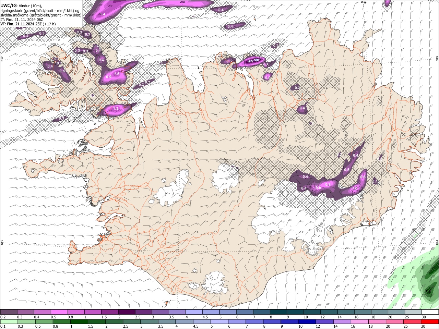
Task: Click the '(+17 h)' forecast offset text
Action: [x=49, y=24]
